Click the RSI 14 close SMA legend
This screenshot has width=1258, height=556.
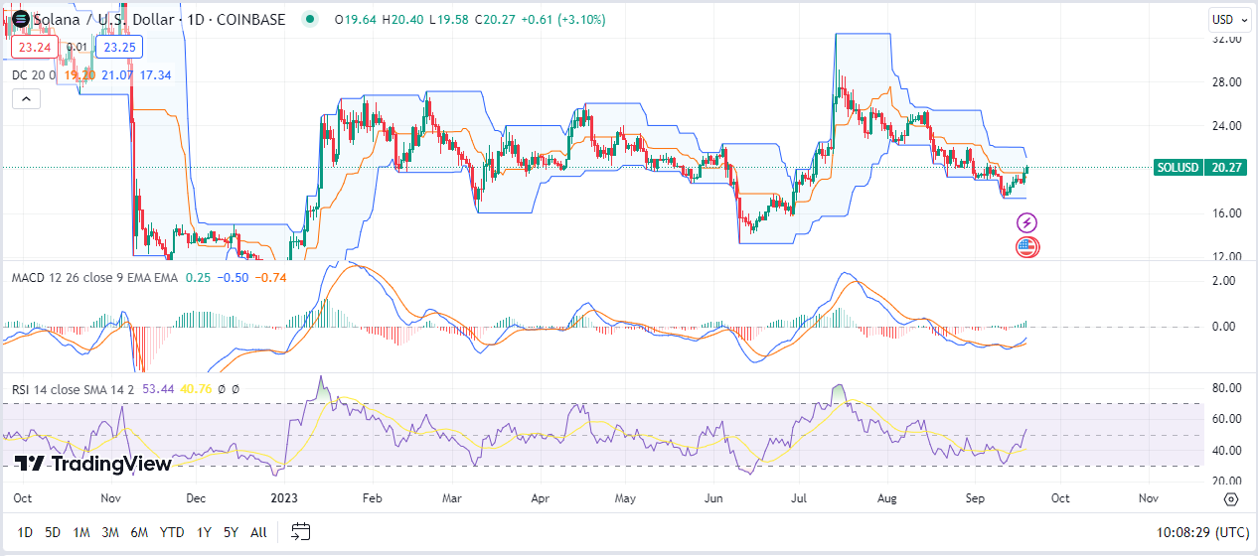[75, 389]
